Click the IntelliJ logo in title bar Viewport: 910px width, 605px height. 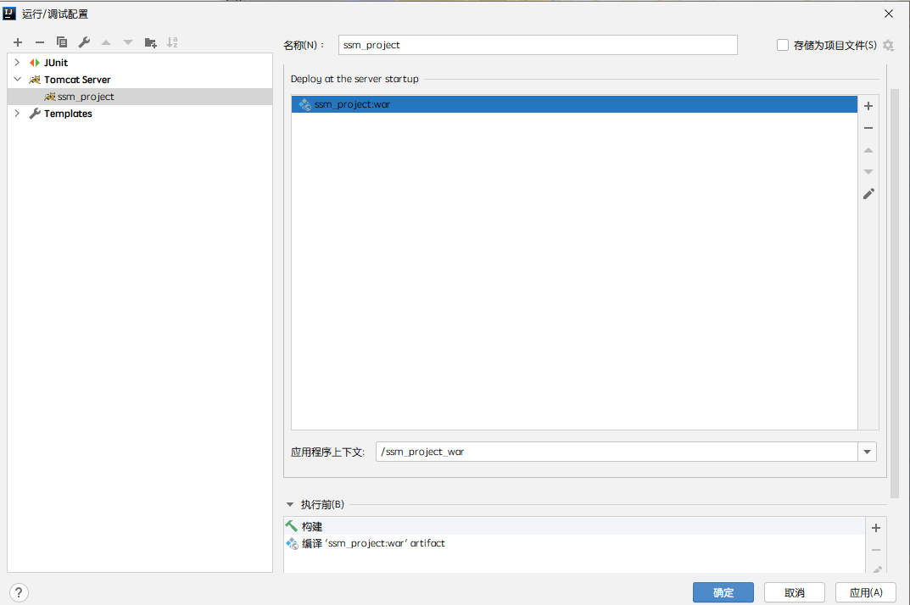coord(9,14)
